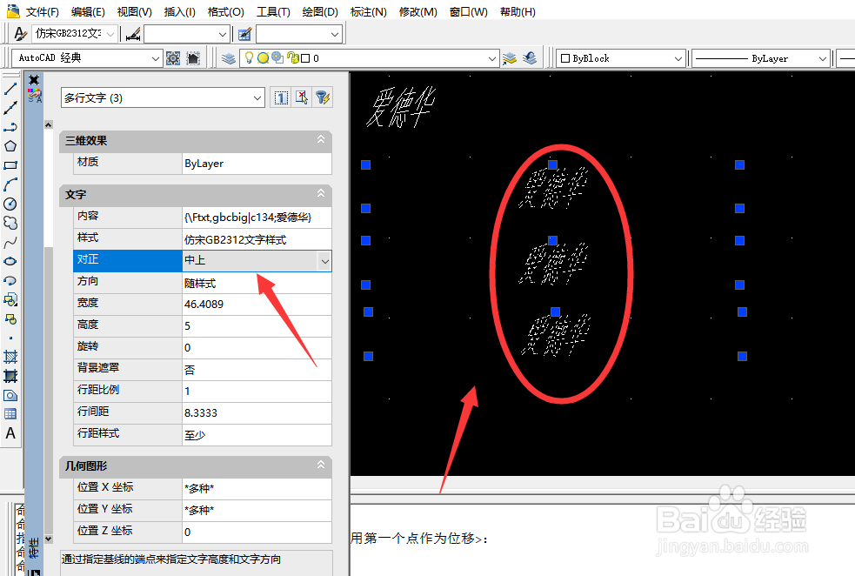Open the Layer Properties Manager
Image resolution: width=855 pixels, height=576 pixels.
click(229, 58)
